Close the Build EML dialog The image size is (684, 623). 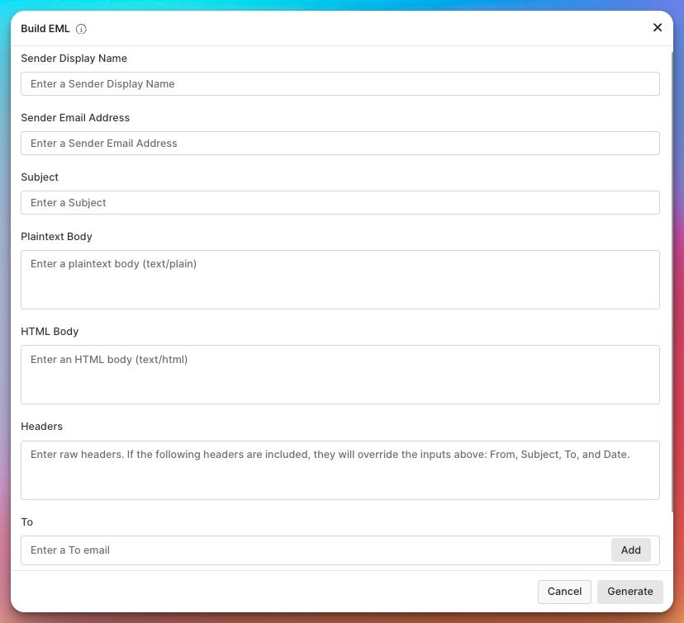pyautogui.click(x=658, y=27)
